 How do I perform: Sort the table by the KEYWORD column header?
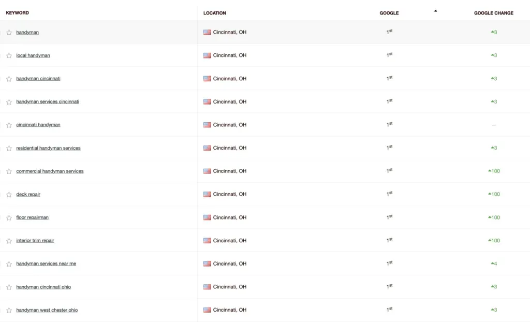click(17, 13)
